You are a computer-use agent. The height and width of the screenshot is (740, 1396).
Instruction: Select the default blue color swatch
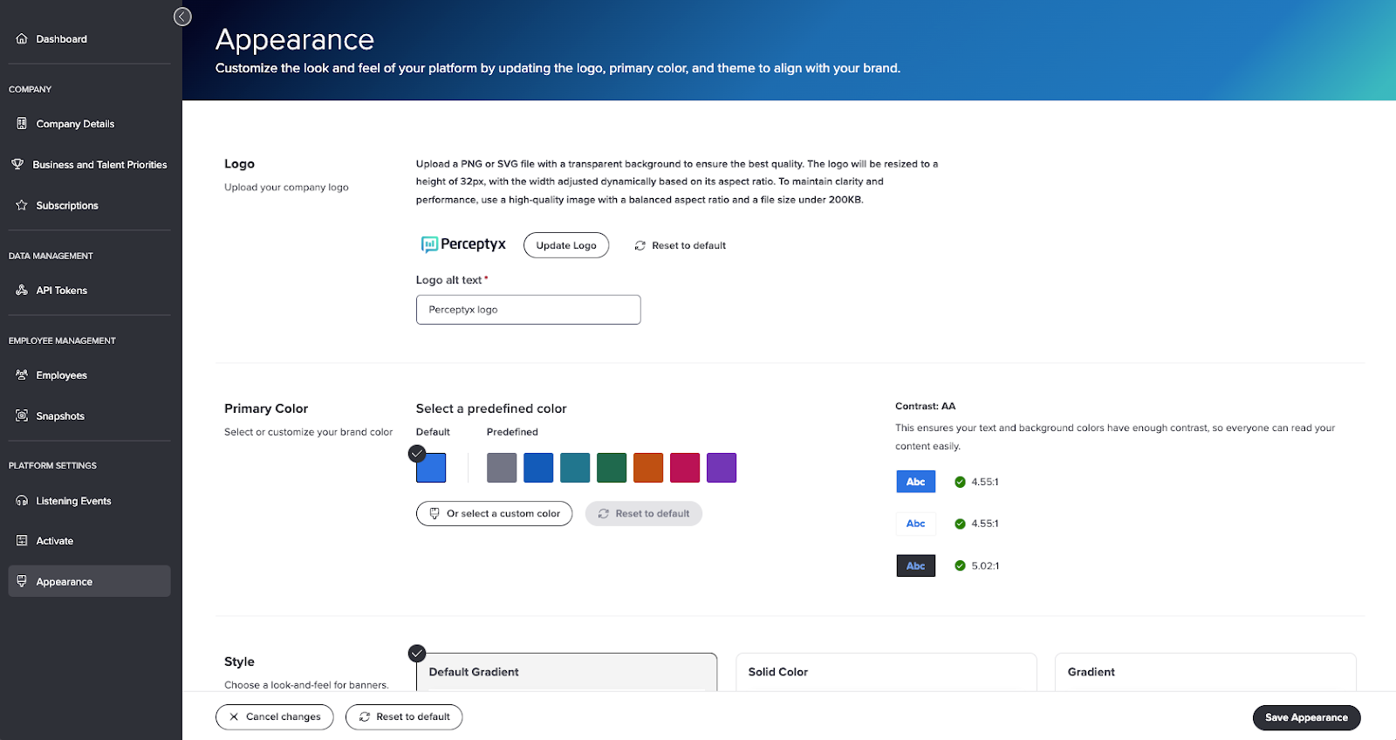pos(431,468)
